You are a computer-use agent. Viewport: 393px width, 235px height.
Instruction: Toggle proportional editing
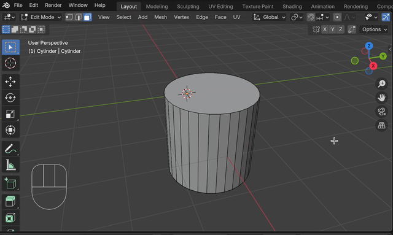click(337, 17)
